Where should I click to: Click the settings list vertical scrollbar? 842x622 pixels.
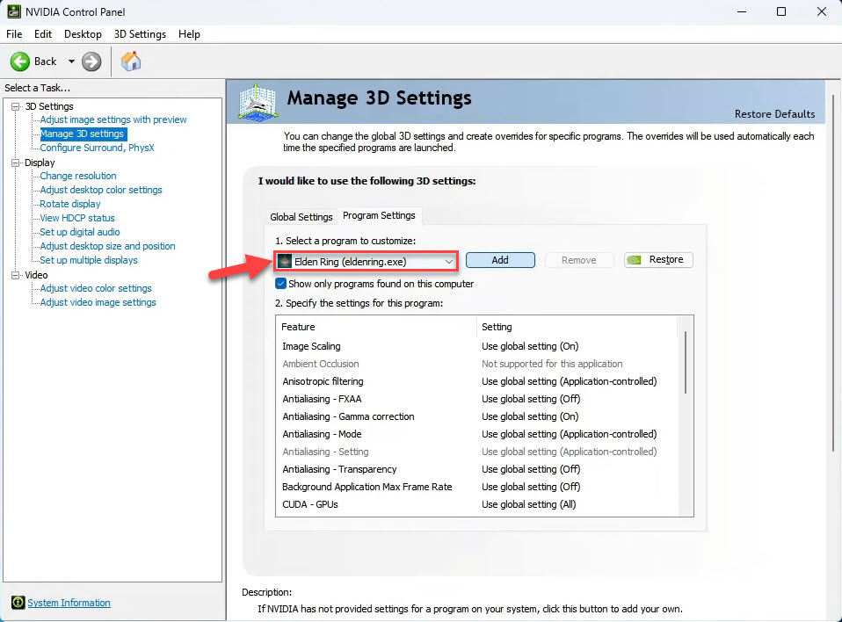point(685,360)
